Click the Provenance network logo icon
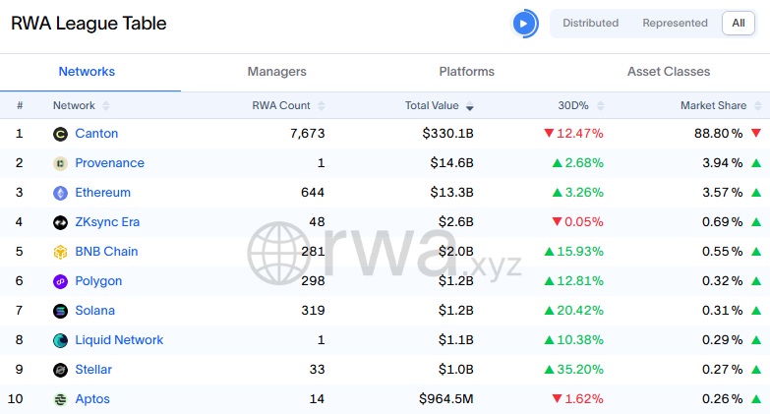This screenshot has width=770, height=414. tap(60, 163)
